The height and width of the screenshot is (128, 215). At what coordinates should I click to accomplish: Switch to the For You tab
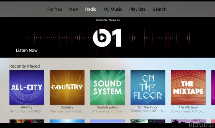55,9
